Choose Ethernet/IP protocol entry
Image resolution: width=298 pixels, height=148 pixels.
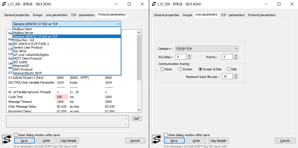click(67, 66)
